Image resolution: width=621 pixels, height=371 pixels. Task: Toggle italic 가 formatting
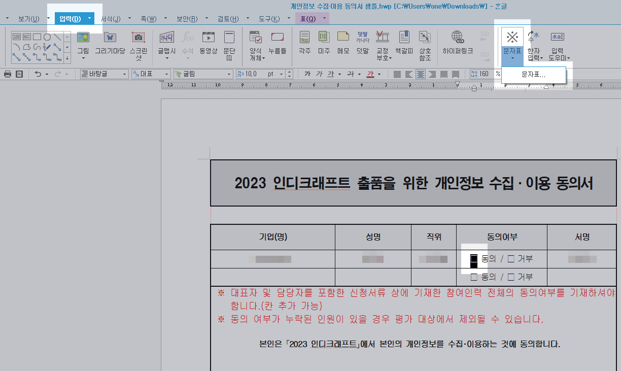(319, 74)
